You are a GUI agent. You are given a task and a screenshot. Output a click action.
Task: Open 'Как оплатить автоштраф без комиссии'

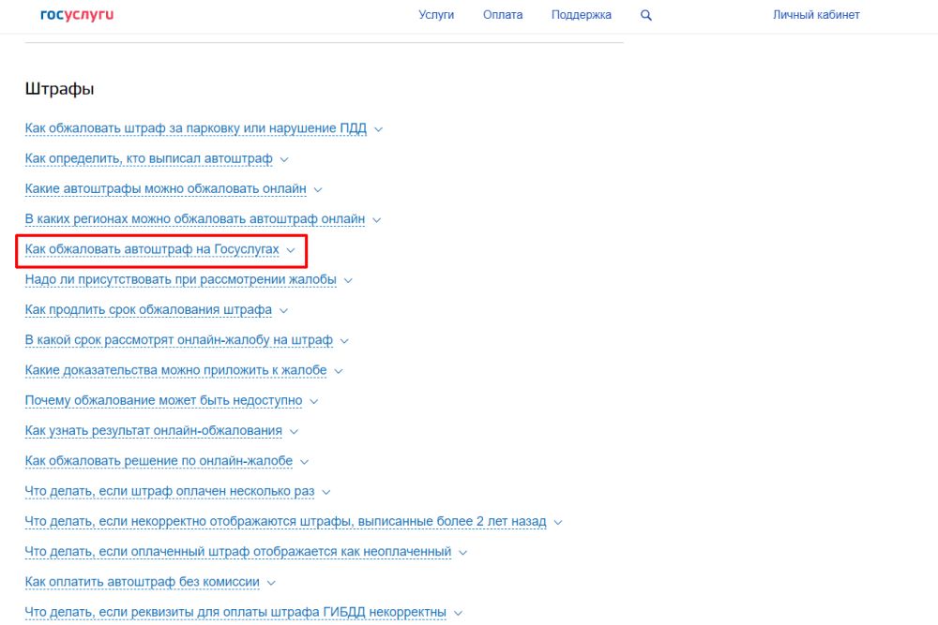point(142,582)
